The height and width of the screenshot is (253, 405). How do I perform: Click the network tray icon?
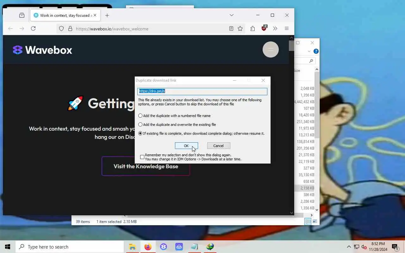pos(357,247)
